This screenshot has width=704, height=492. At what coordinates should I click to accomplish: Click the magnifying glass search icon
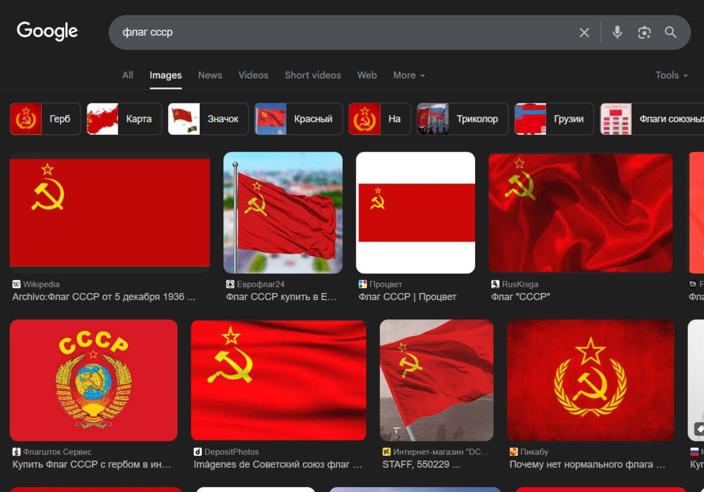670,32
